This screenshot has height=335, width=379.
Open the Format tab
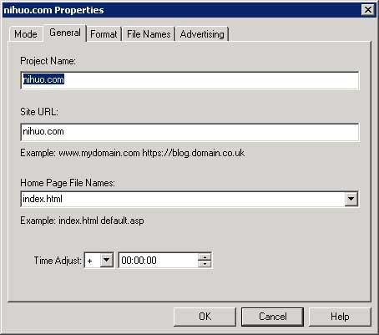[x=104, y=34]
